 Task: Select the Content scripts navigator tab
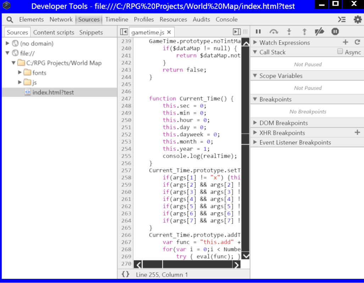click(x=54, y=33)
